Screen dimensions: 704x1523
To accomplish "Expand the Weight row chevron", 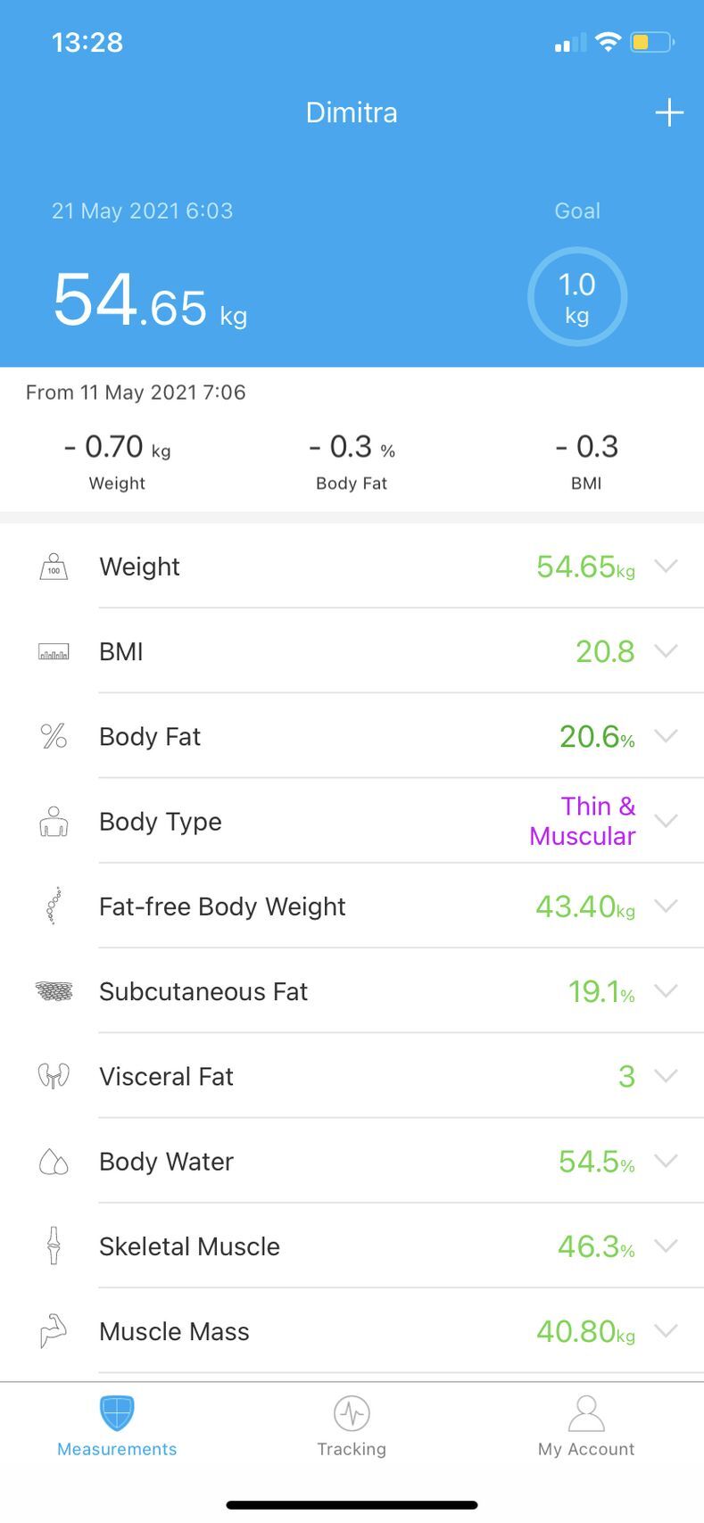I will coord(666,566).
